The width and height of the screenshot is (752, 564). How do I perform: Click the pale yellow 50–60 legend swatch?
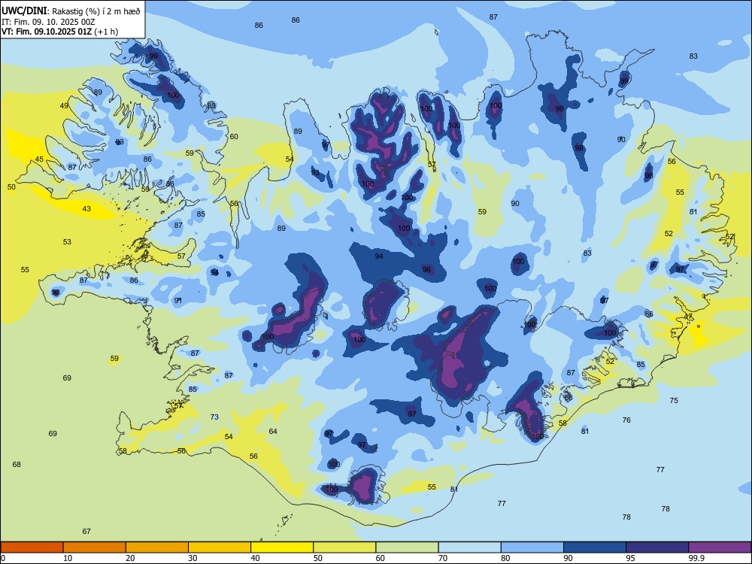344,547
